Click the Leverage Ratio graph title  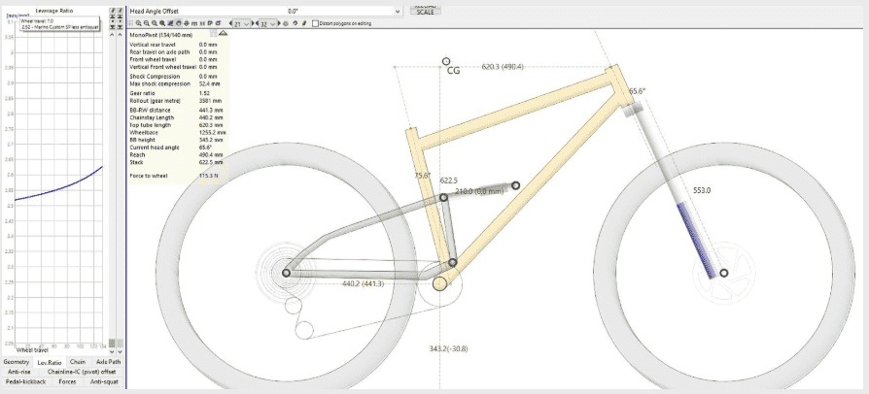coord(53,11)
